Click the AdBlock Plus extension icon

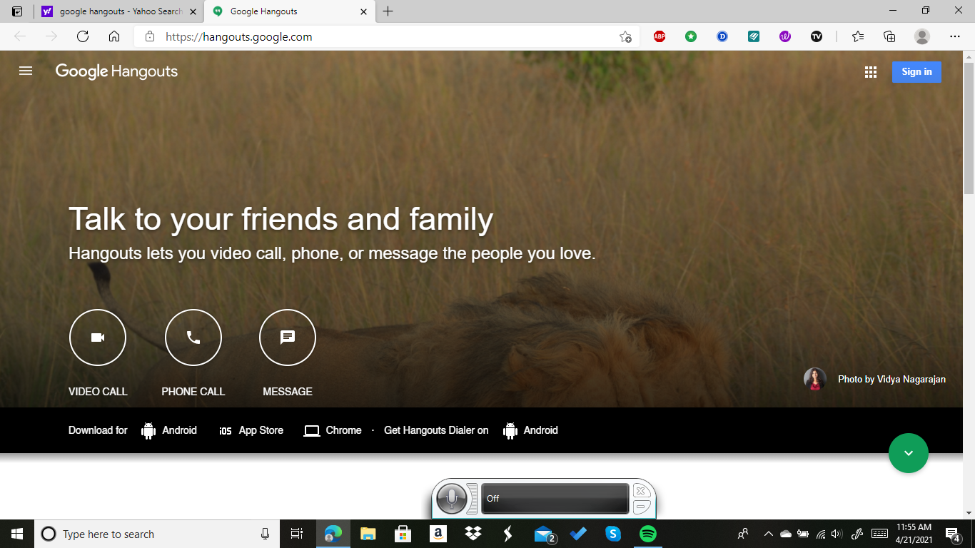(x=660, y=36)
